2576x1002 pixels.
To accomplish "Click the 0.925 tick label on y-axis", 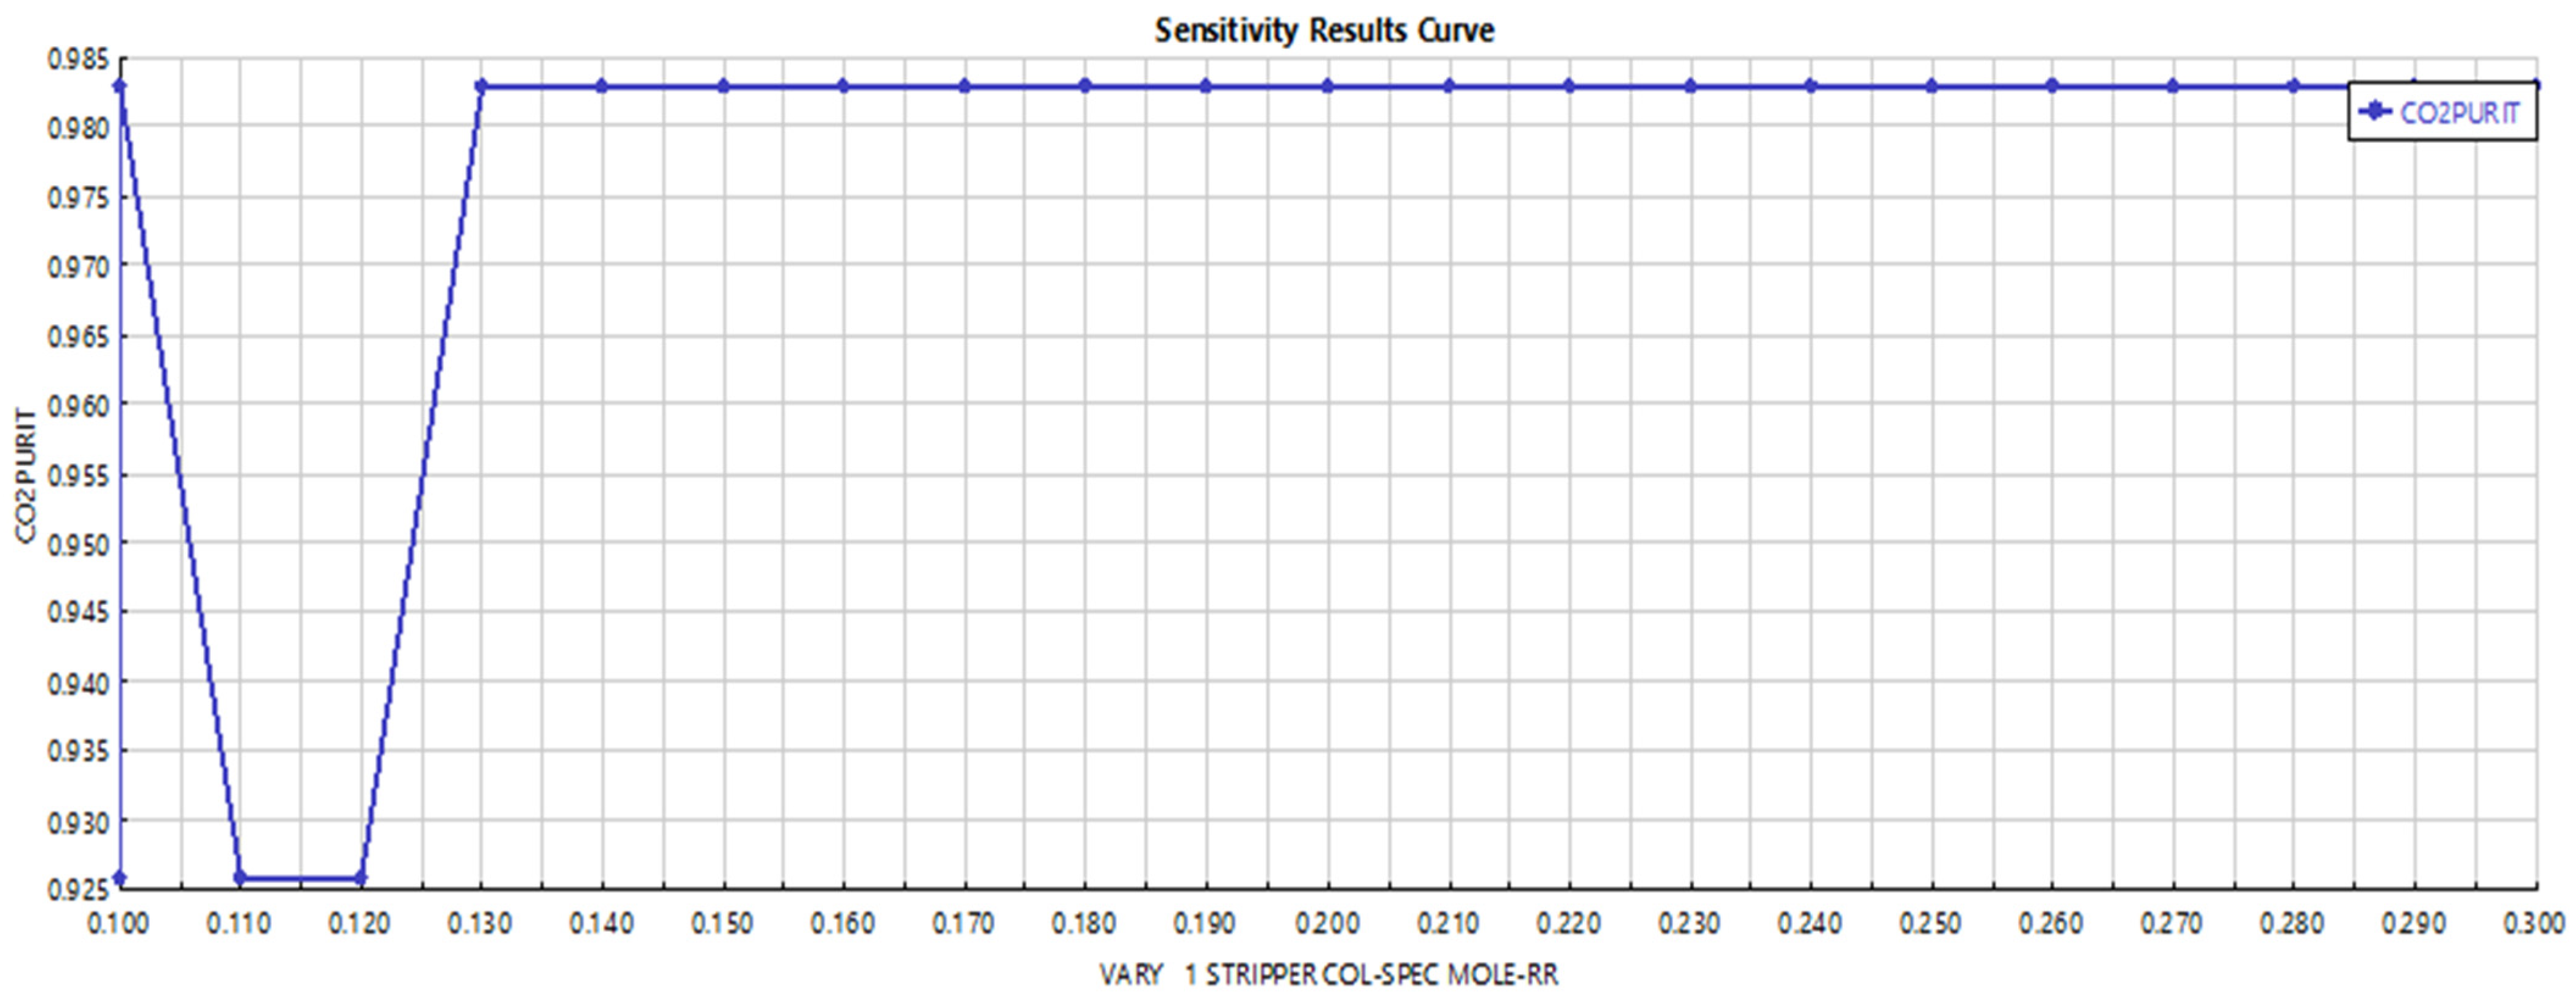I will [77, 888].
